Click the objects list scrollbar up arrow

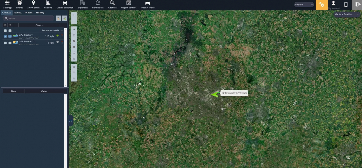click(65, 29)
